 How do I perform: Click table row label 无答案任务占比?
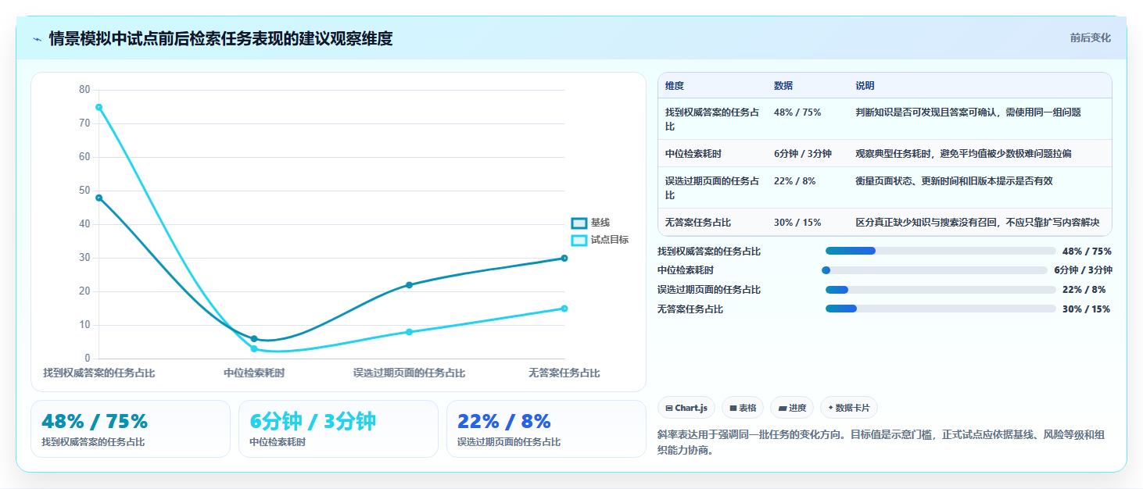point(698,223)
